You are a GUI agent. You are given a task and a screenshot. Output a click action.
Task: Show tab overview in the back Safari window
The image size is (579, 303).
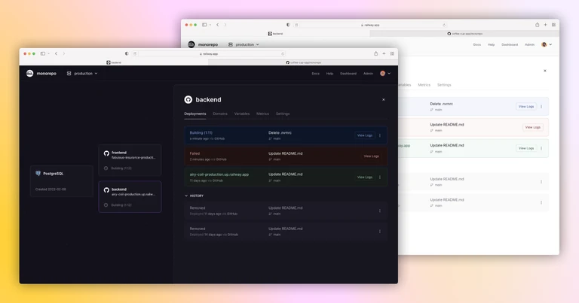point(553,25)
